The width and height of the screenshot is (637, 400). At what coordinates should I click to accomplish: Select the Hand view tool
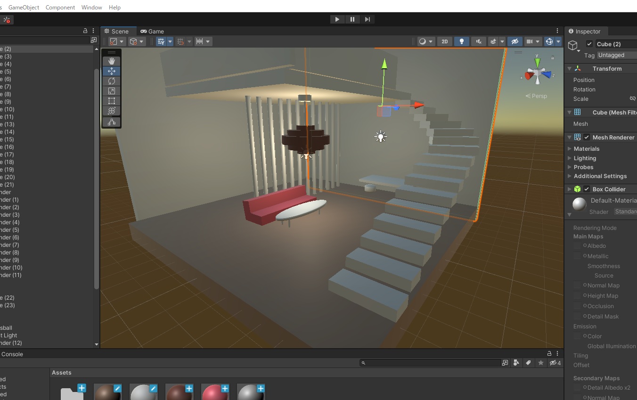coord(112,60)
